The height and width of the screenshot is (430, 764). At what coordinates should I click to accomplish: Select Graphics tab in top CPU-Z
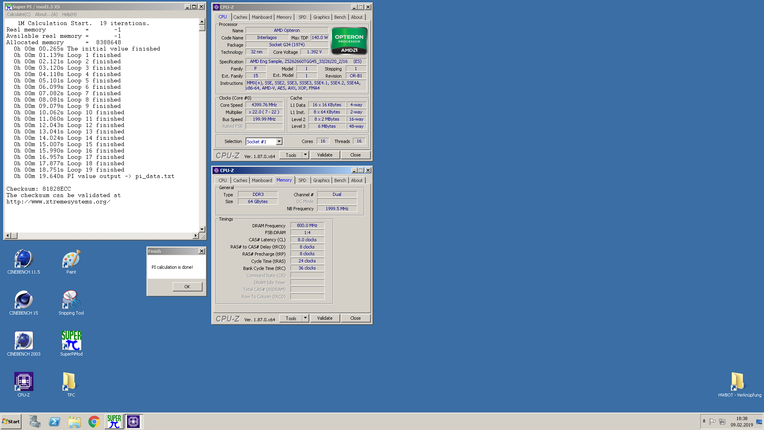321,17
